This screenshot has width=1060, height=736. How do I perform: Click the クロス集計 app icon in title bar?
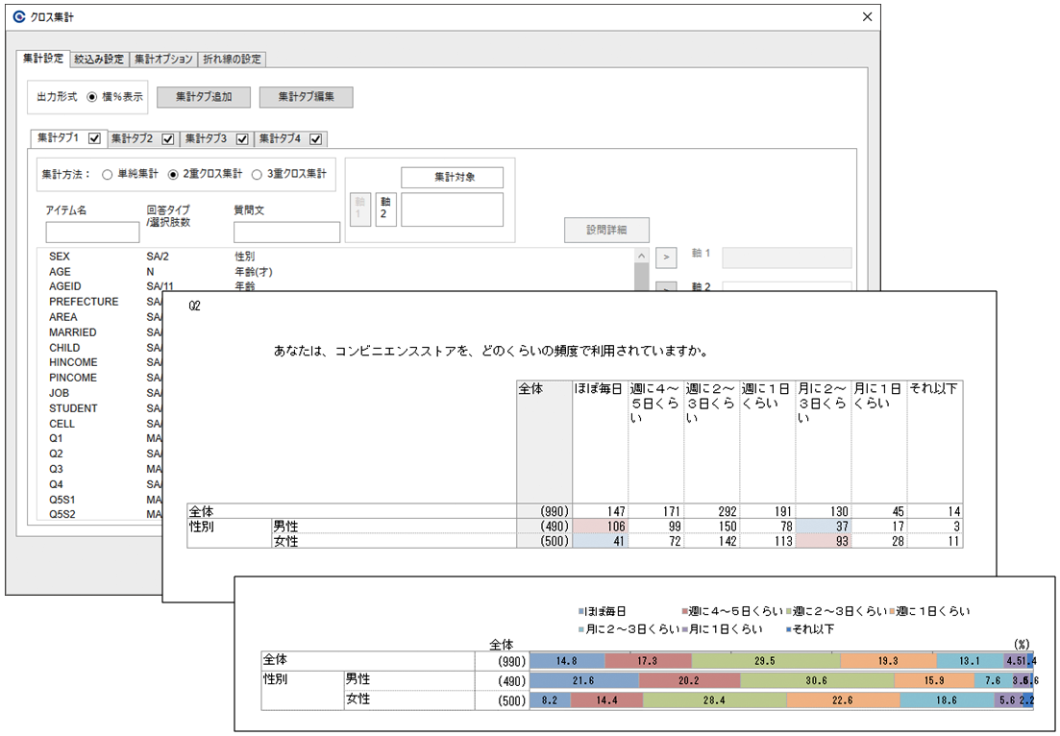(x=19, y=17)
